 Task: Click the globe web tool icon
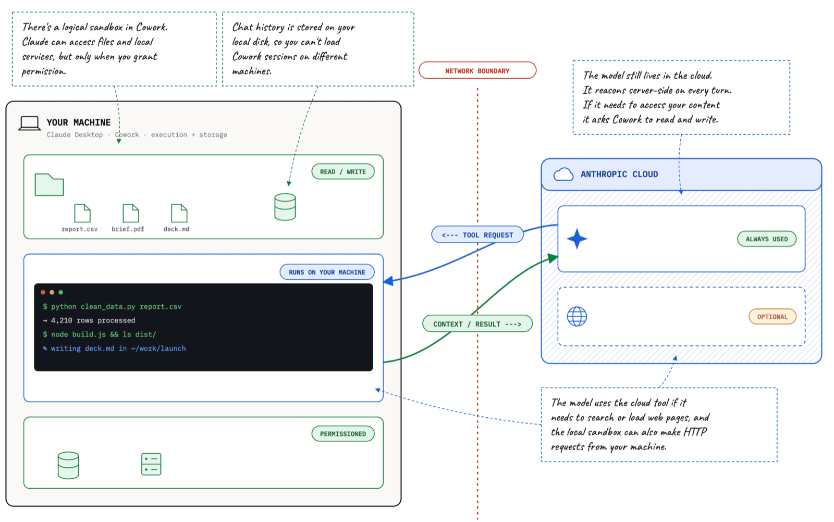coord(577,316)
